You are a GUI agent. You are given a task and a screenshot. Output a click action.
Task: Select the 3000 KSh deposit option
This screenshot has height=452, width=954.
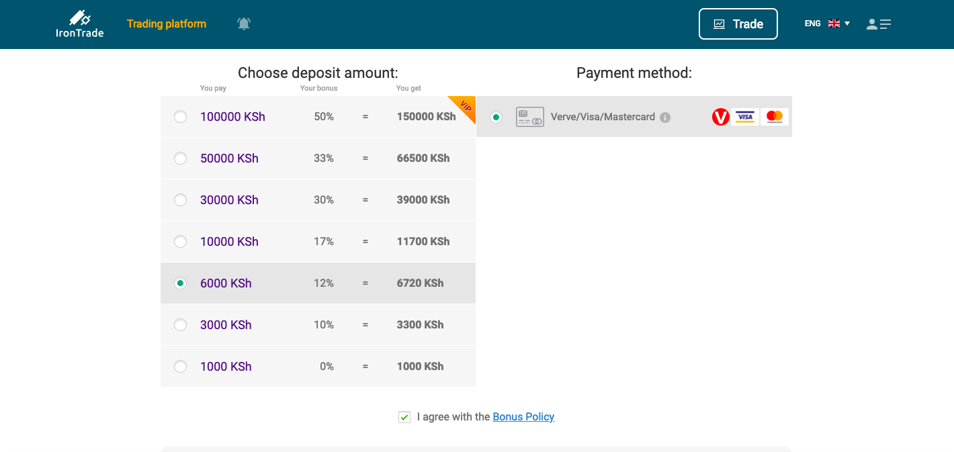click(x=181, y=325)
